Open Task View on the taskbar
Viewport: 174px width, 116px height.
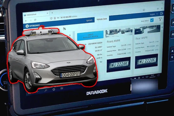coord(62,88)
